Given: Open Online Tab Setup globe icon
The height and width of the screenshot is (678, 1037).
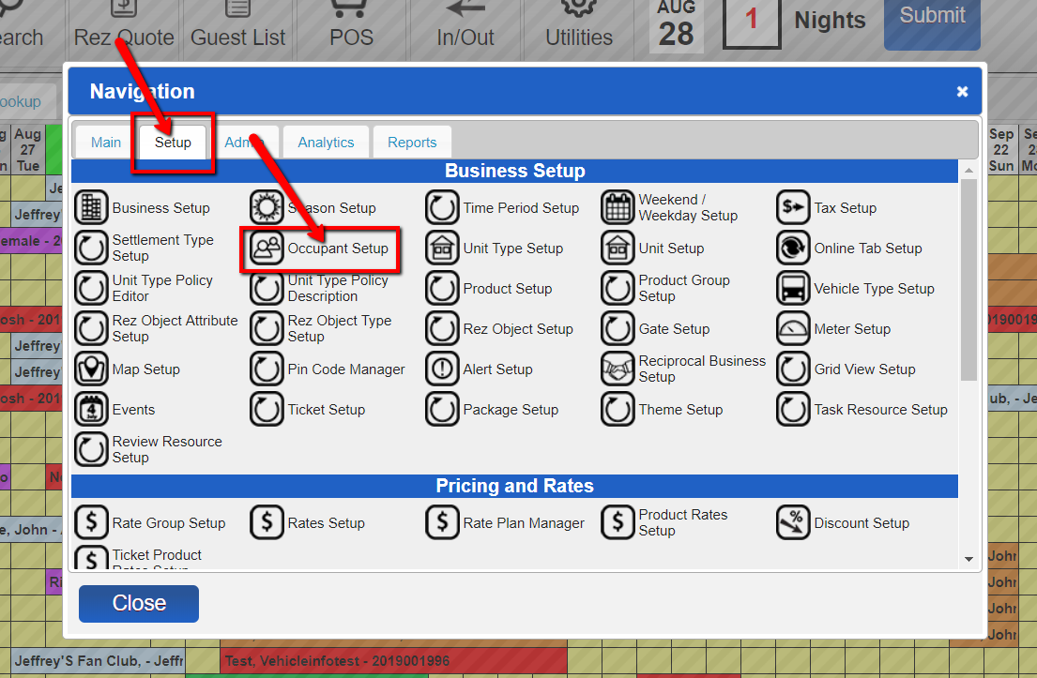Looking at the screenshot, I should (x=793, y=248).
